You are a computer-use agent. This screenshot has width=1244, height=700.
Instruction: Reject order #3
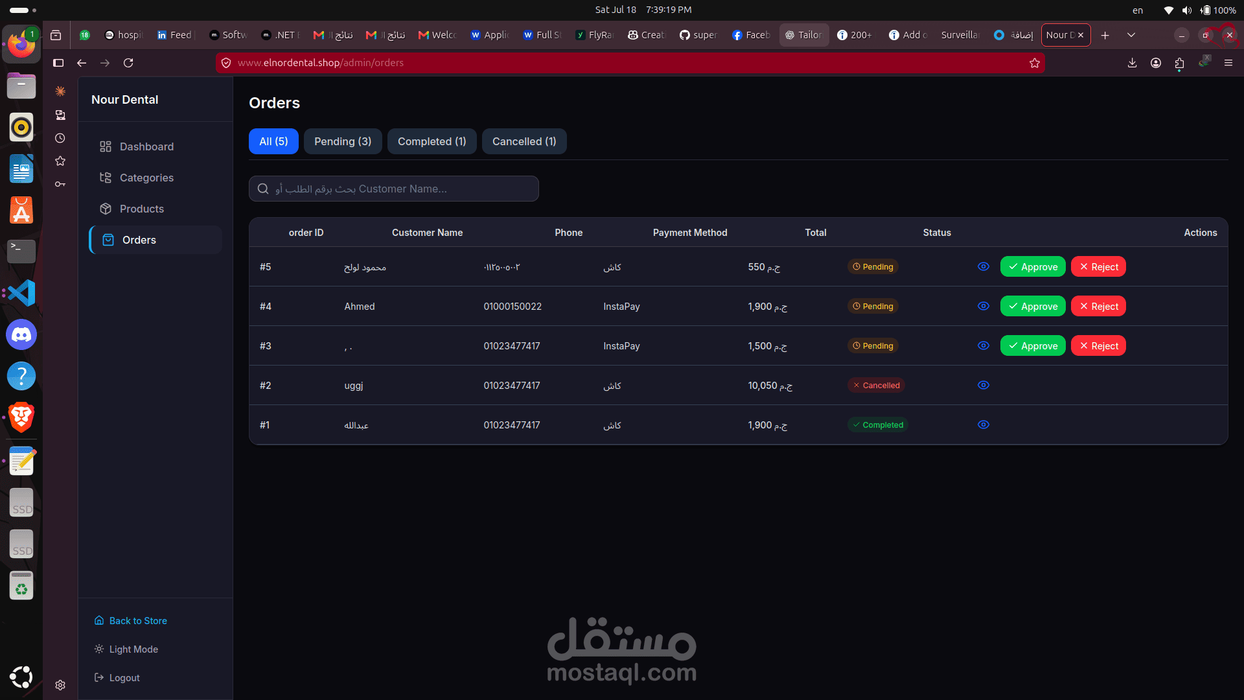1098,345
